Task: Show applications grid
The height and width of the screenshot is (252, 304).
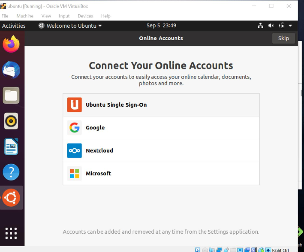Action: 11,233
